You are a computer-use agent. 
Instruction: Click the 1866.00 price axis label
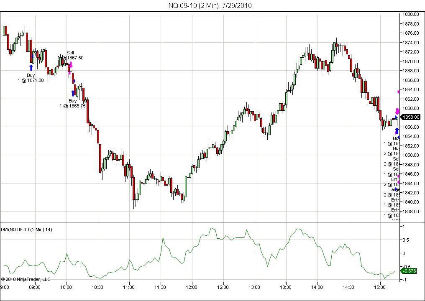pos(411,80)
